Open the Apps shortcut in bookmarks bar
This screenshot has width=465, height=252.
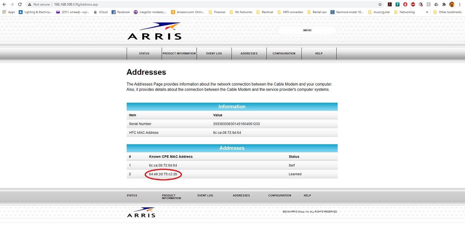coord(9,12)
